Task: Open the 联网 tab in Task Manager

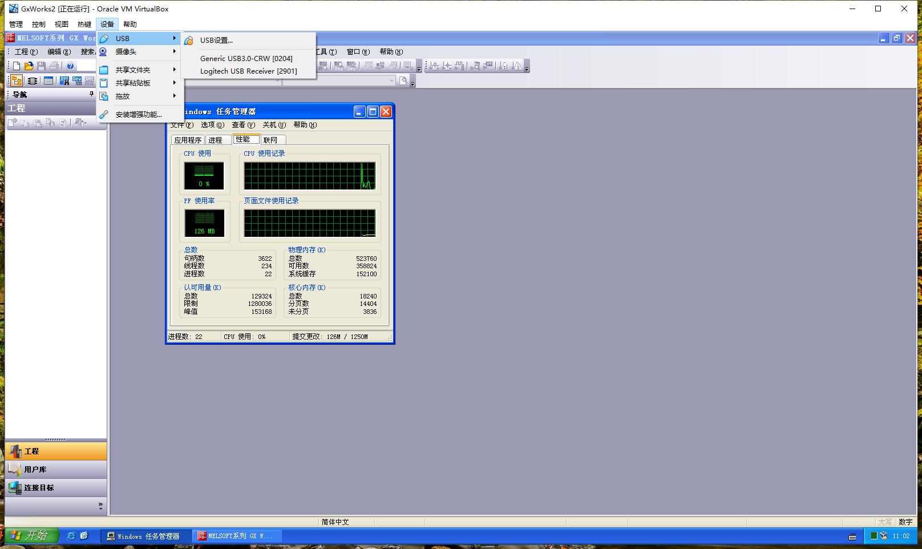Action: [x=270, y=140]
